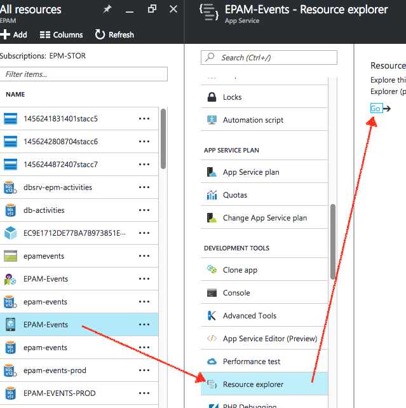Click the Filter items field
406x408 pixels.
click(x=83, y=74)
